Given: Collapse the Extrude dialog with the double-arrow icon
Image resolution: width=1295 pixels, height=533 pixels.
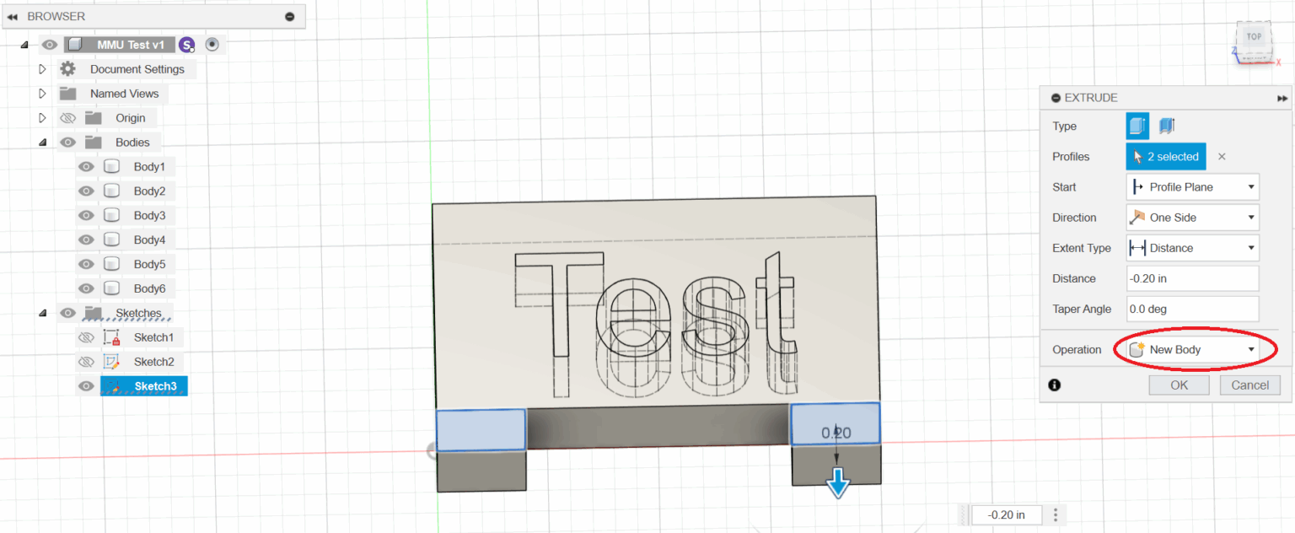Looking at the screenshot, I should click(1282, 98).
